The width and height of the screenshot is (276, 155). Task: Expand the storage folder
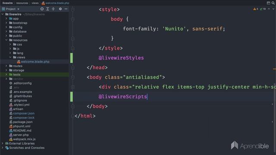(x=6, y=70)
